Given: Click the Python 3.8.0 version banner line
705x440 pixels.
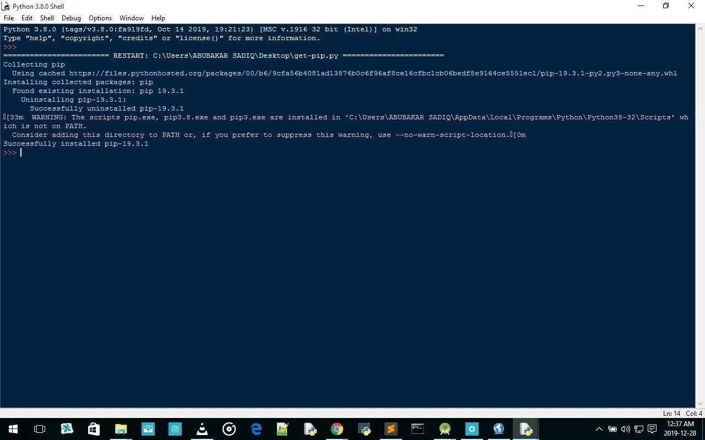Looking at the screenshot, I should click(x=210, y=29).
